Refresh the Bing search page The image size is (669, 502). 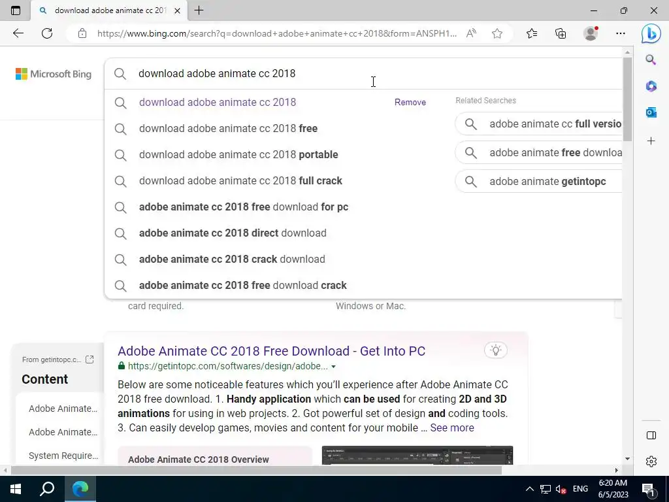[47, 33]
